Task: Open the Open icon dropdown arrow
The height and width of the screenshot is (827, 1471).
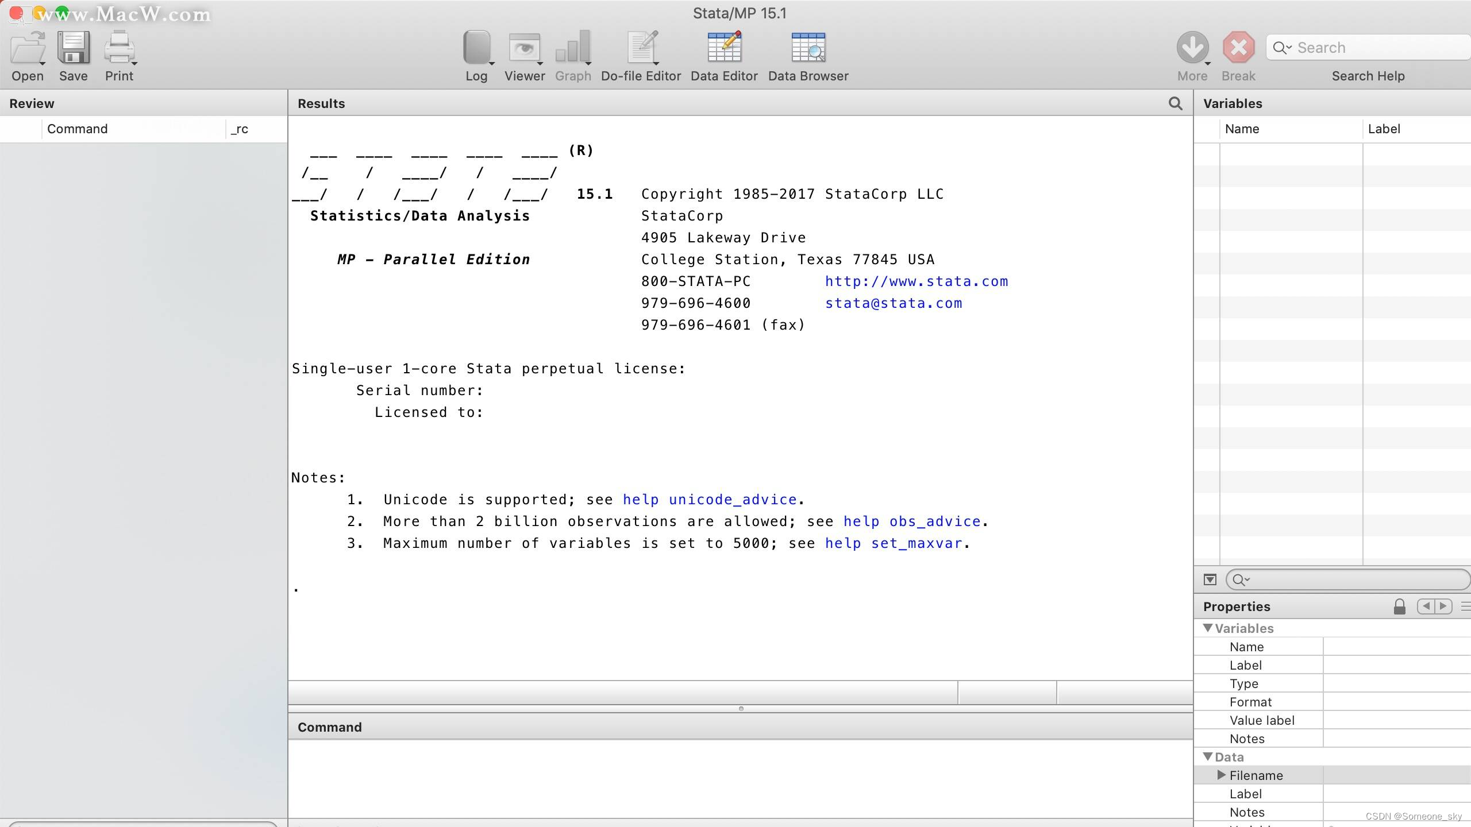Action: [43, 63]
